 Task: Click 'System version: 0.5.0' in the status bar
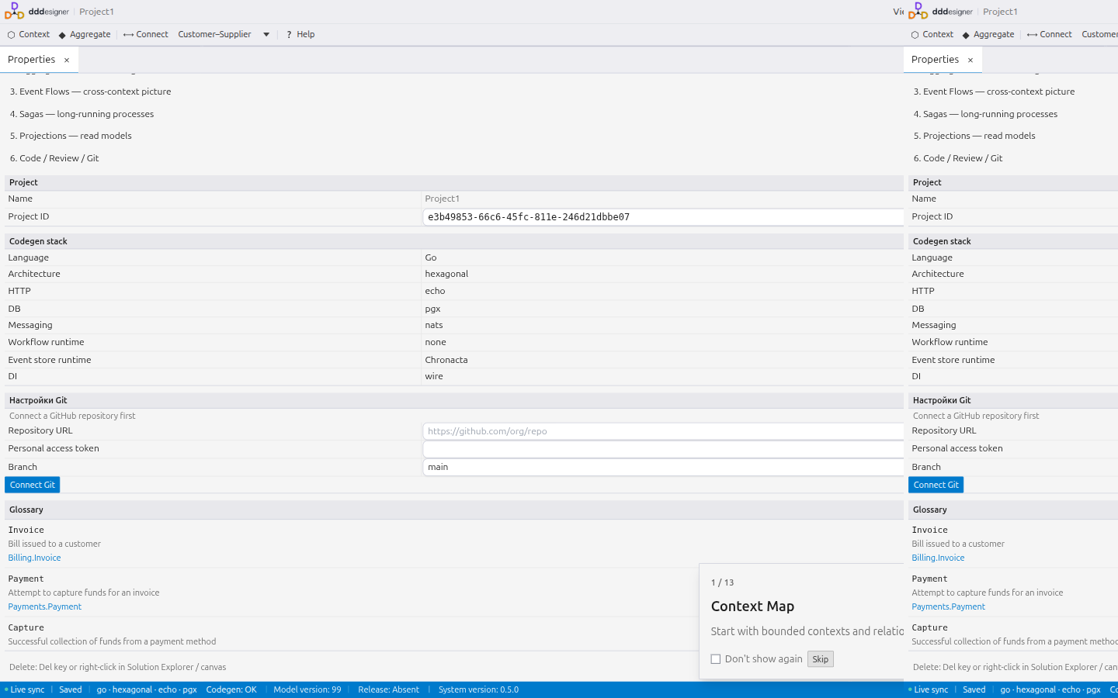point(478,689)
